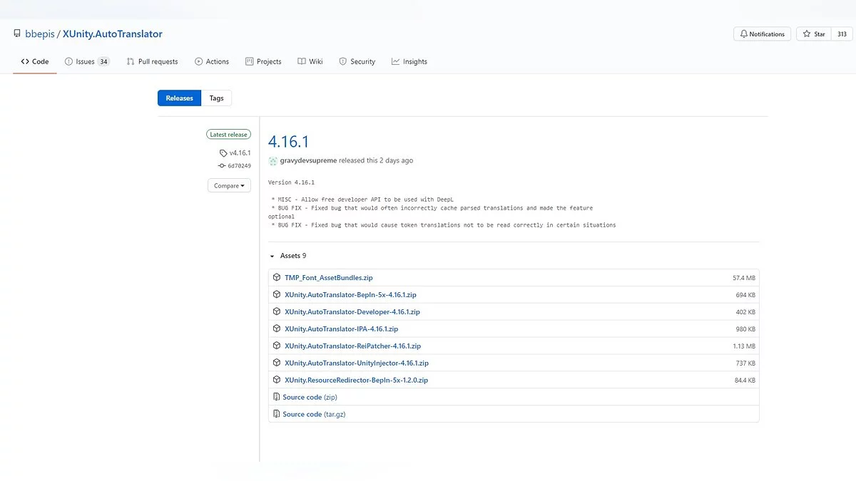The height and width of the screenshot is (481, 856).
Task: Click the v4.16.1 tag icon
Action: click(223, 153)
